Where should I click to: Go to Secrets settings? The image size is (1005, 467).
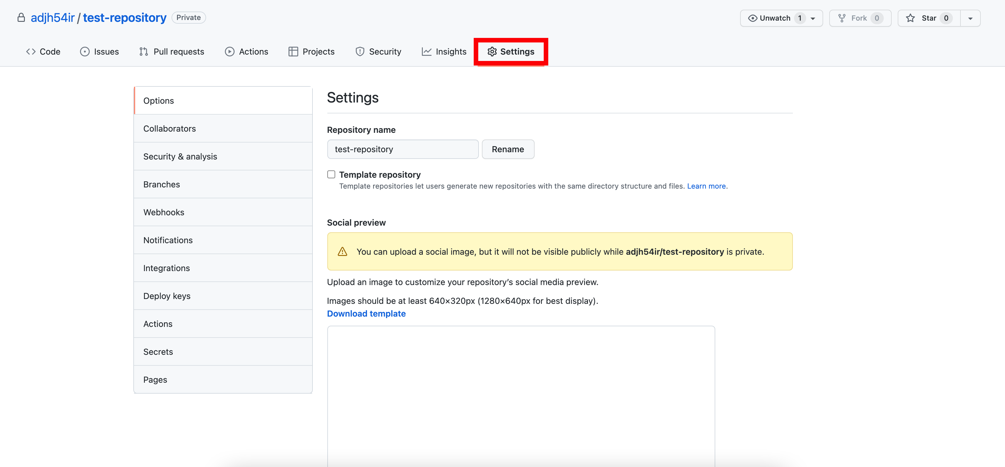coord(158,351)
